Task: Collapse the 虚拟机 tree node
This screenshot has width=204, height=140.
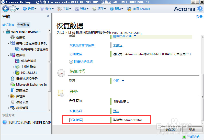Action: (x=8, y=55)
